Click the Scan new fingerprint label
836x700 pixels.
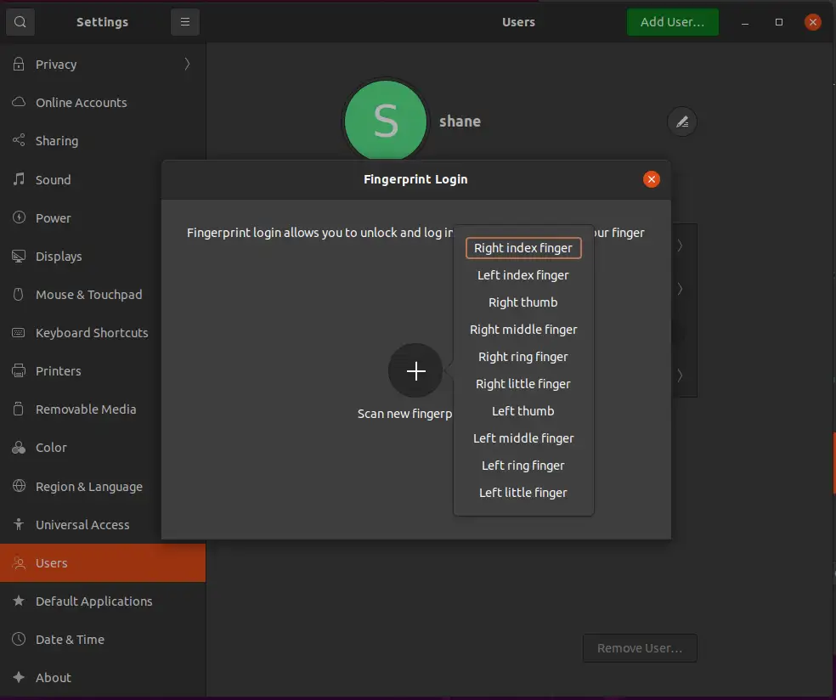coord(404,414)
